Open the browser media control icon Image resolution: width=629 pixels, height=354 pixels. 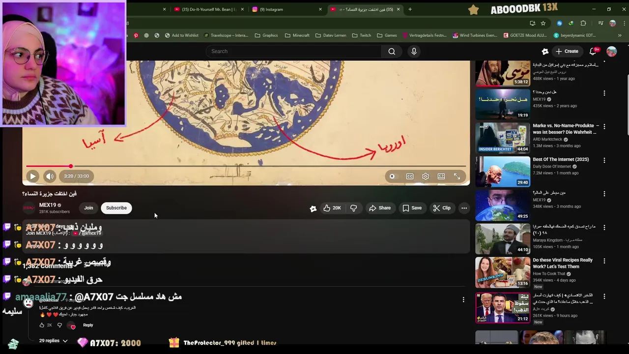[x=600, y=23]
